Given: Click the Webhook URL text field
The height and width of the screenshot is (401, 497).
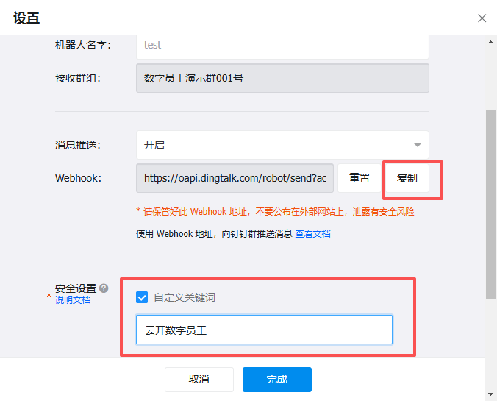Looking at the screenshot, I should pyautogui.click(x=235, y=178).
